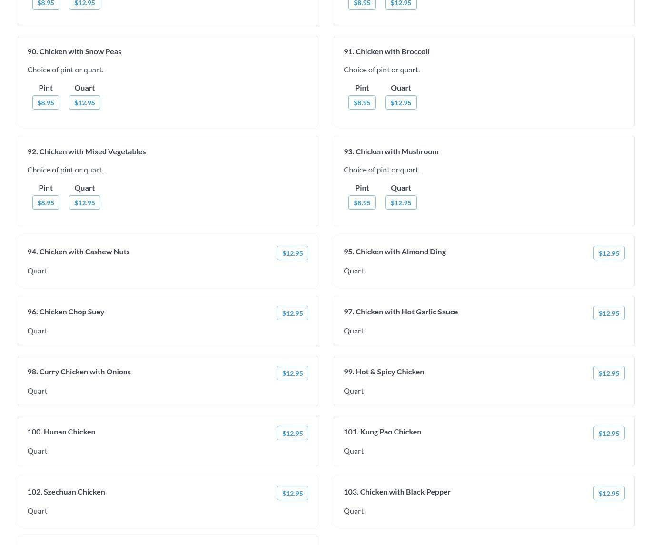This screenshot has height=545, width=652.
Task: Select Curry Chicken with Onions price
Action: pos(292,373)
